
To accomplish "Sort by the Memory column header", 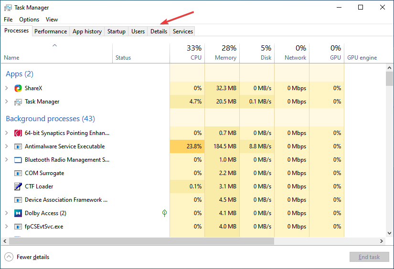I will point(222,53).
